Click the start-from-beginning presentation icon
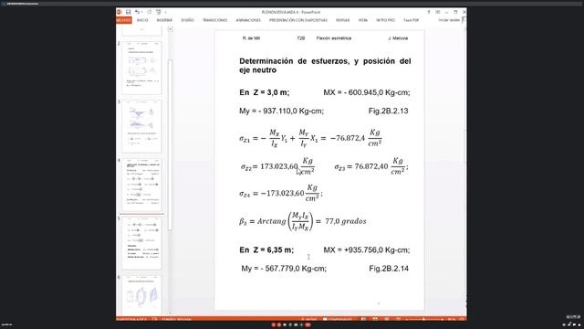The image size is (584, 329). click(x=158, y=12)
